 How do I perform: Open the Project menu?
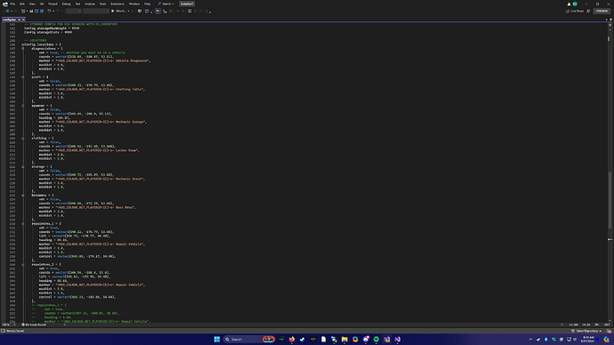tap(53, 4)
